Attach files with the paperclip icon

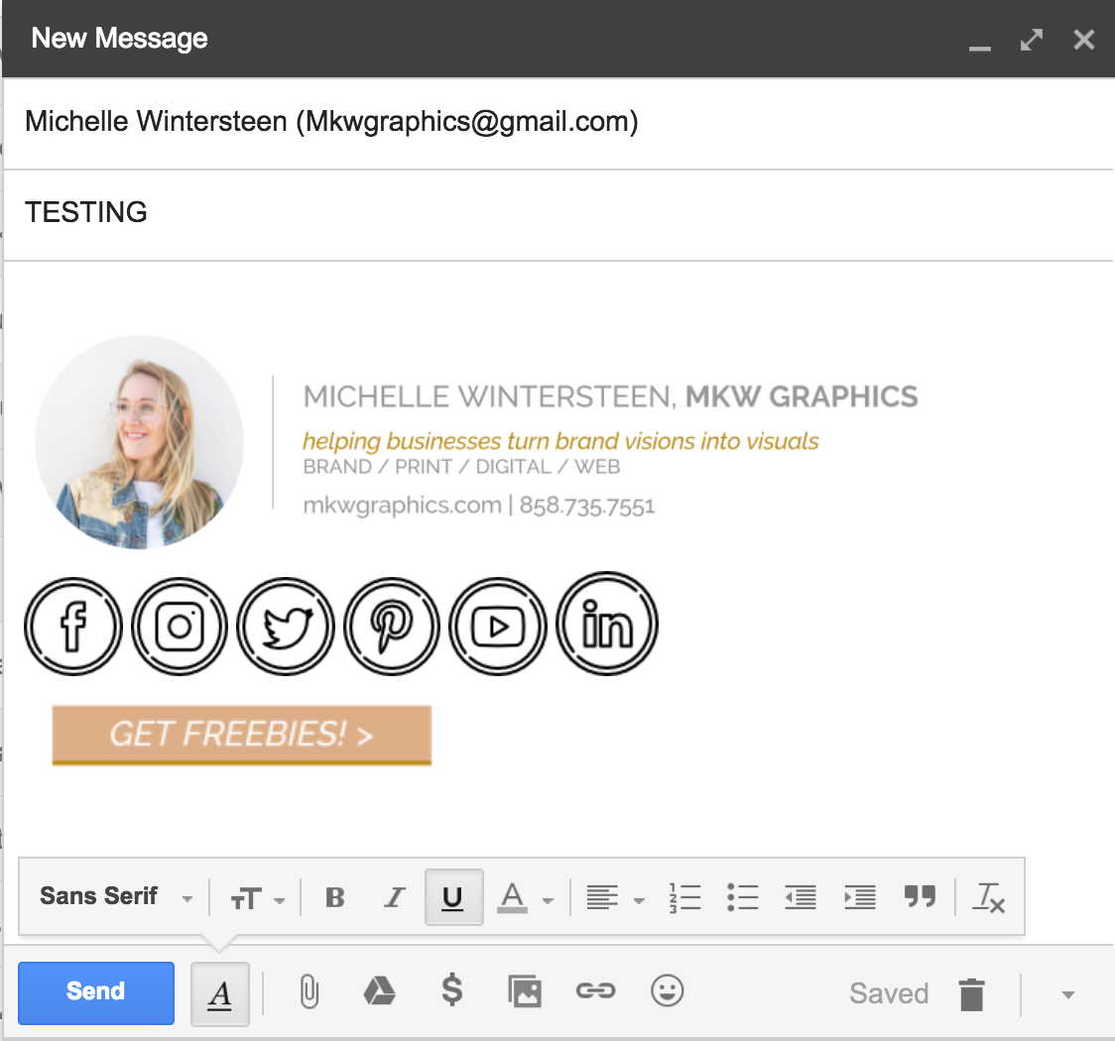coord(310,992)
